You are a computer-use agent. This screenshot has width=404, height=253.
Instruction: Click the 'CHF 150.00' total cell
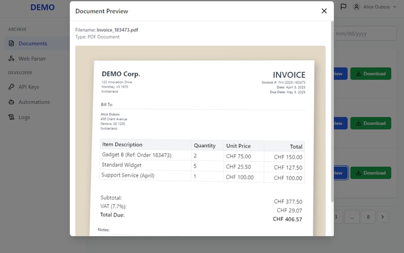288,157
